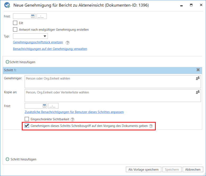
Task: Enable the Eilt checkbox
Action: point(15,23)
